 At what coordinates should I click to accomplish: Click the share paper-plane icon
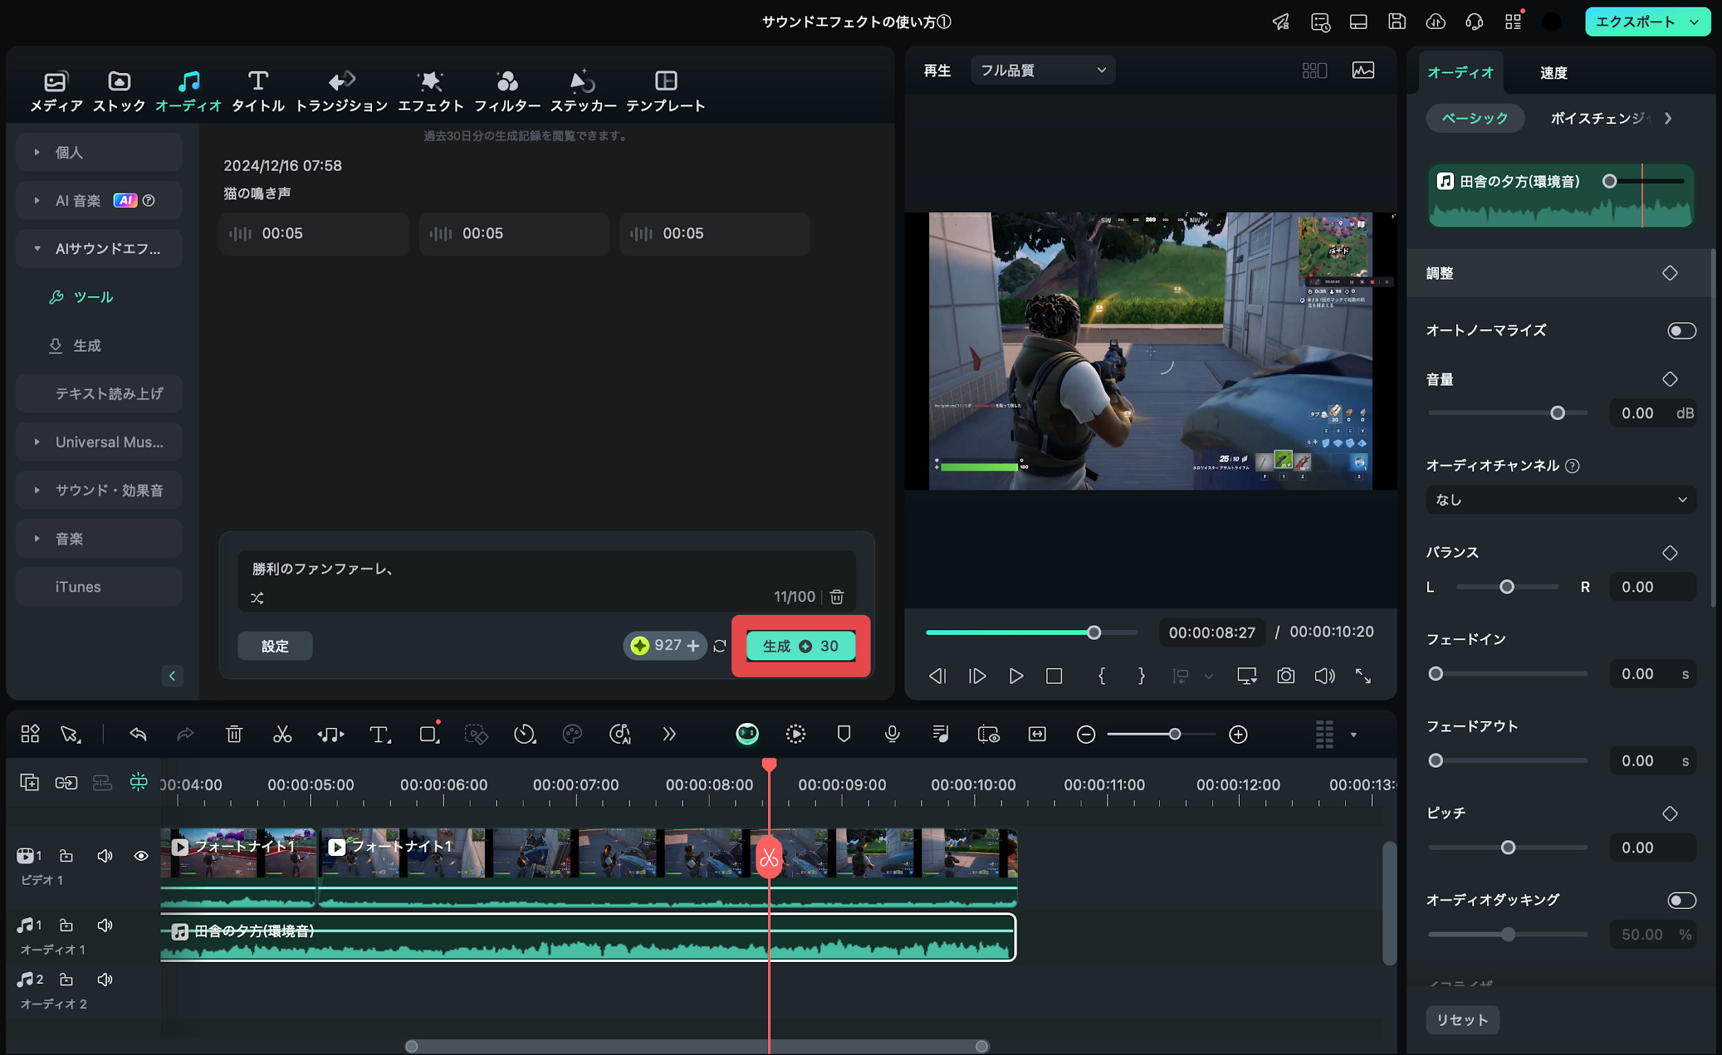tap(1280, 21)
